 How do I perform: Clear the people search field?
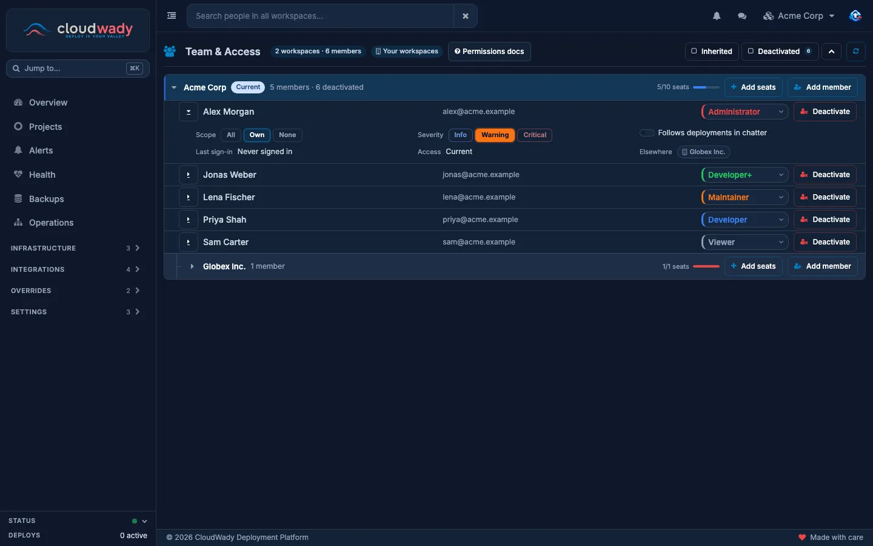(466, 16)
